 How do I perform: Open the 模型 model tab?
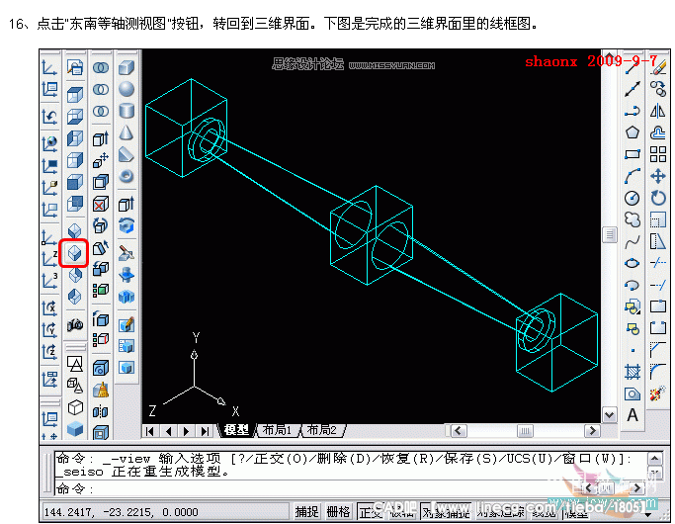pos(237,430)
